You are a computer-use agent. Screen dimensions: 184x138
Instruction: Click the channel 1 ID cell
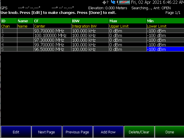pos(9,31)
